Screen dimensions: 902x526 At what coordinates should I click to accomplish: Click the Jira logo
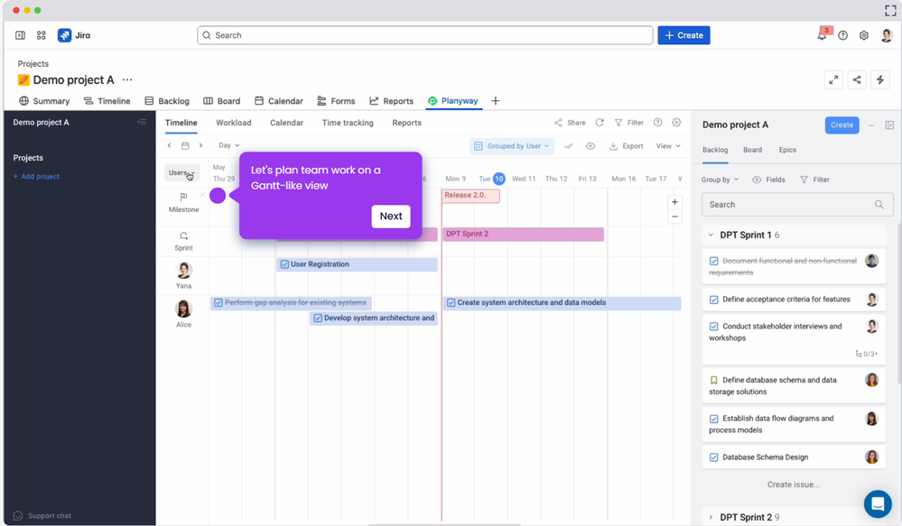[74, 35]
